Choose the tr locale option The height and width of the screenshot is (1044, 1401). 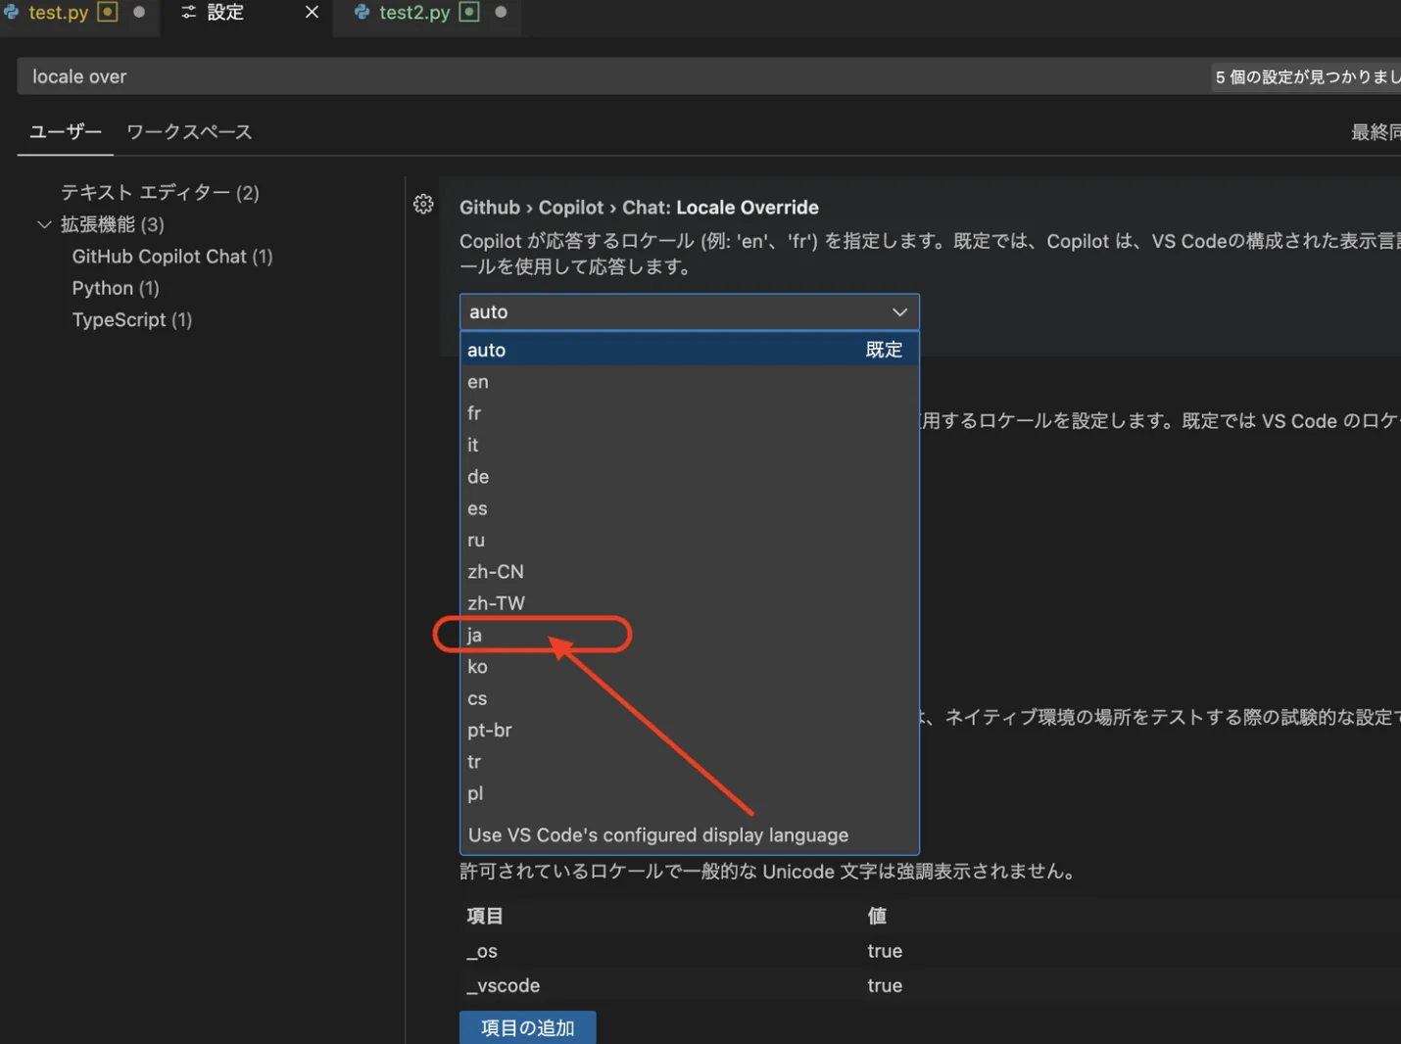pos(690,762)
